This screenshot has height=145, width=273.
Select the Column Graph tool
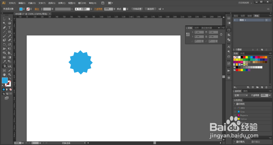click(x=9, y=66)
